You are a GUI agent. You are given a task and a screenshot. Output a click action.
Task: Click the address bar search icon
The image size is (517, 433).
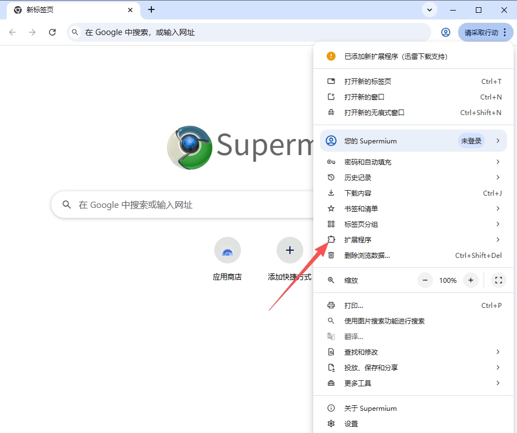pyautogui.click(x=75, y=32)
